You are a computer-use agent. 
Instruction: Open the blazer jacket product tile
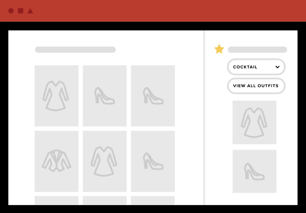pos(57,161)
